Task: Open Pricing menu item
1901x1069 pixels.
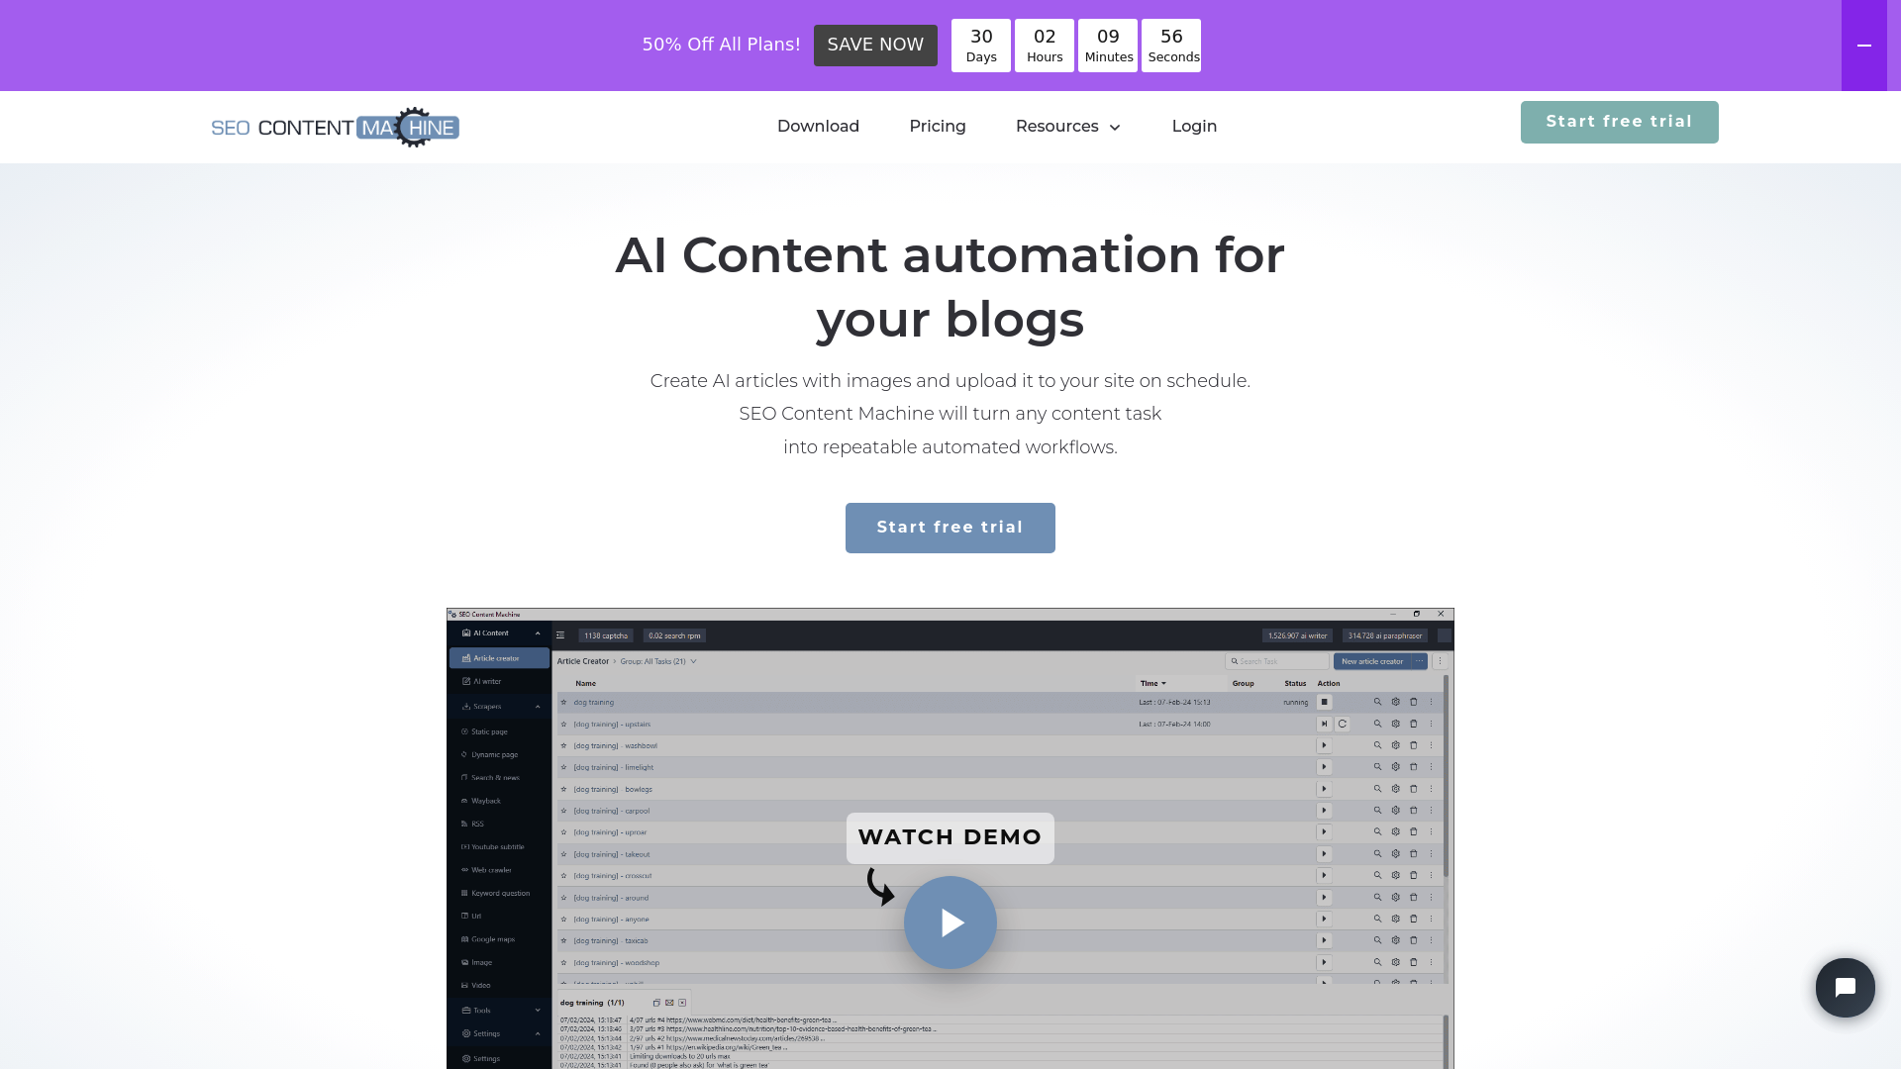Action: point(938,127)
